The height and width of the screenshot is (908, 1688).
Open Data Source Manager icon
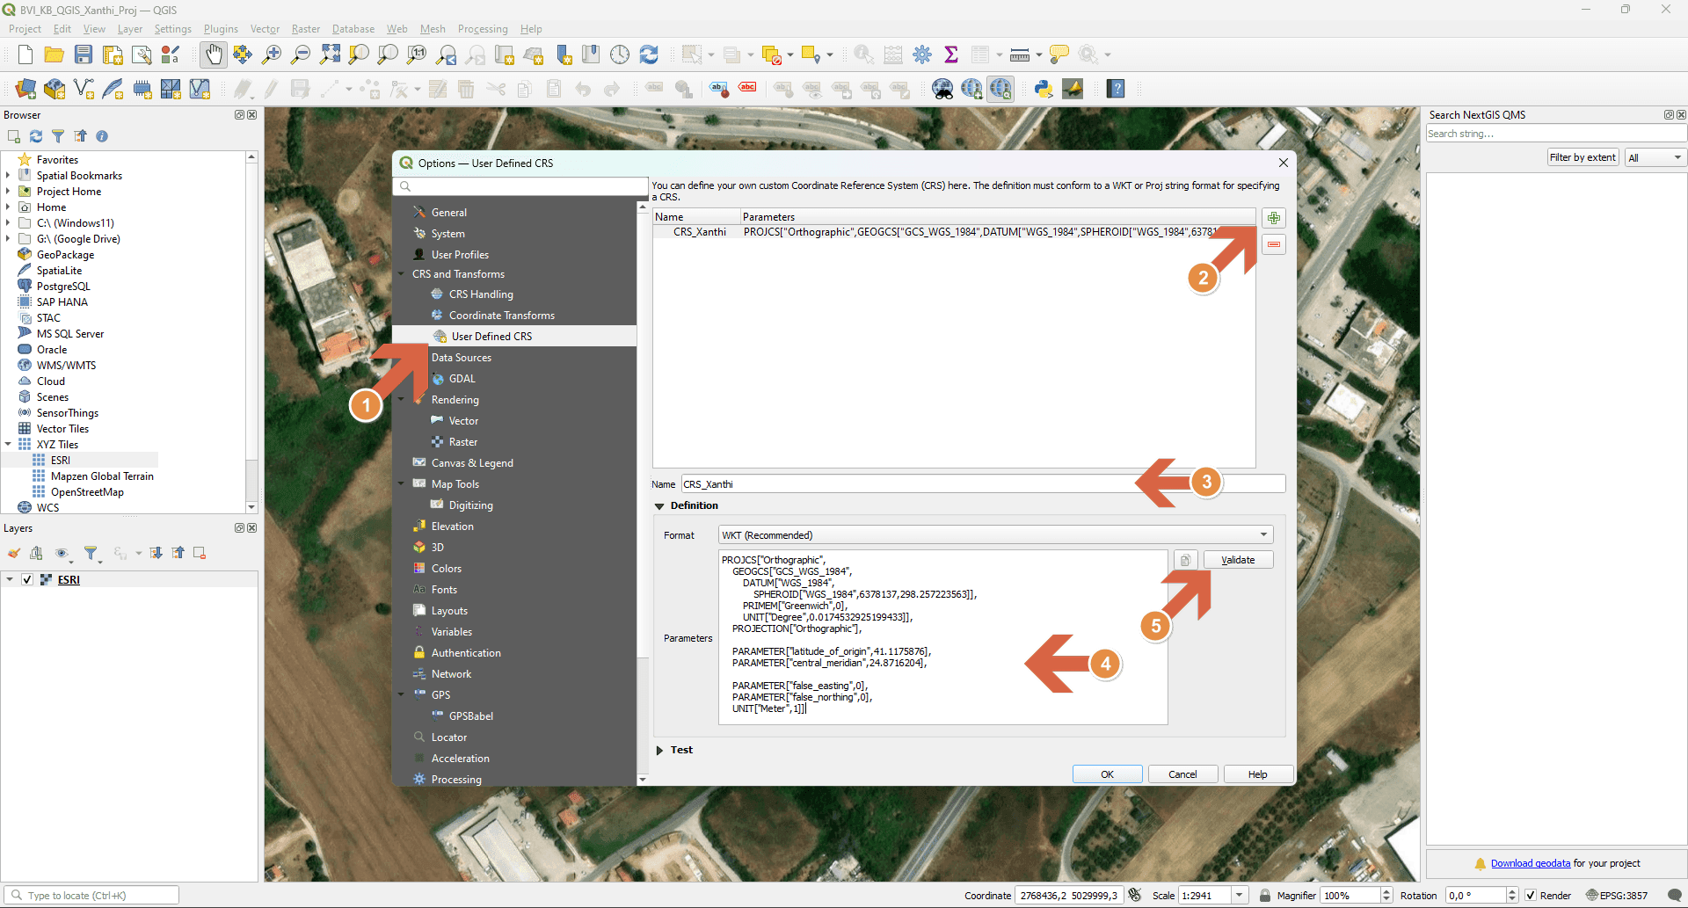point(25,89)
